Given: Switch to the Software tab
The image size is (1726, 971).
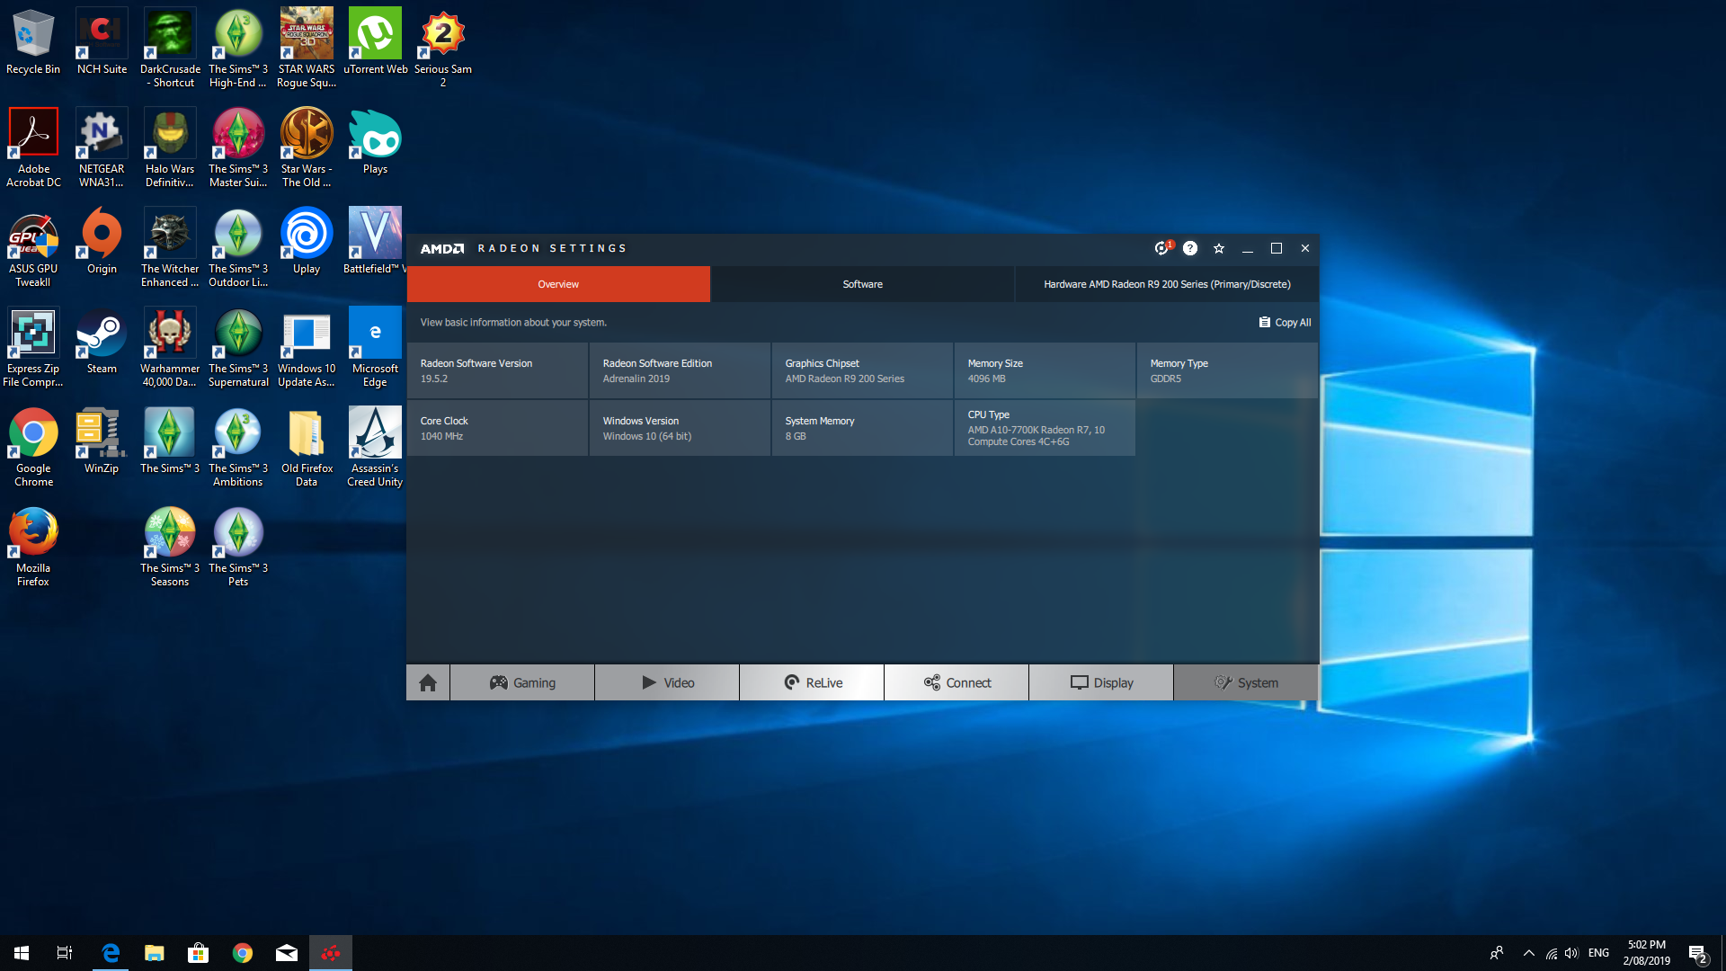Looking at the screenshot, I should [x=862, y=284].
